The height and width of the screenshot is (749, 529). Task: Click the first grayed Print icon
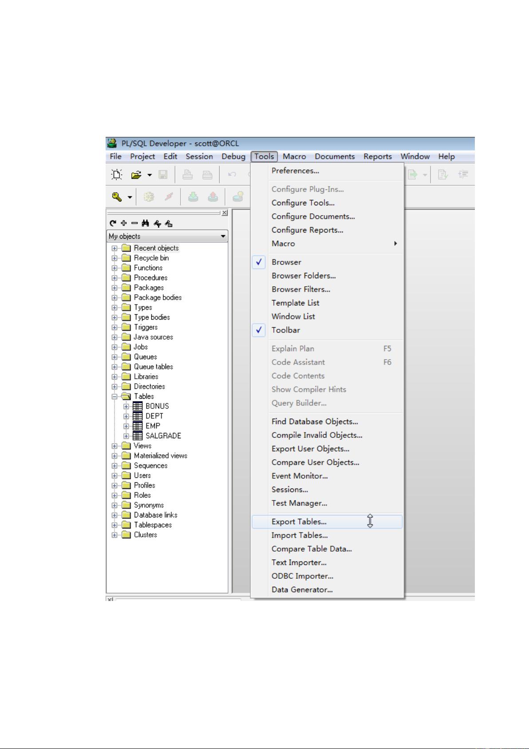click(188, 175)
